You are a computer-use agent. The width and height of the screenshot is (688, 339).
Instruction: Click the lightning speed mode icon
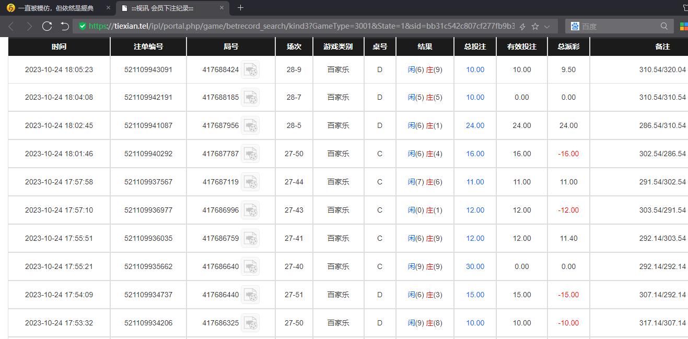[x=522, y=26]
